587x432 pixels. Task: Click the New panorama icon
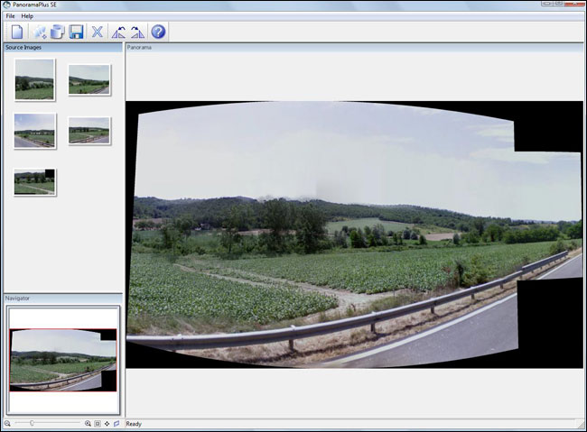(18, 32)
